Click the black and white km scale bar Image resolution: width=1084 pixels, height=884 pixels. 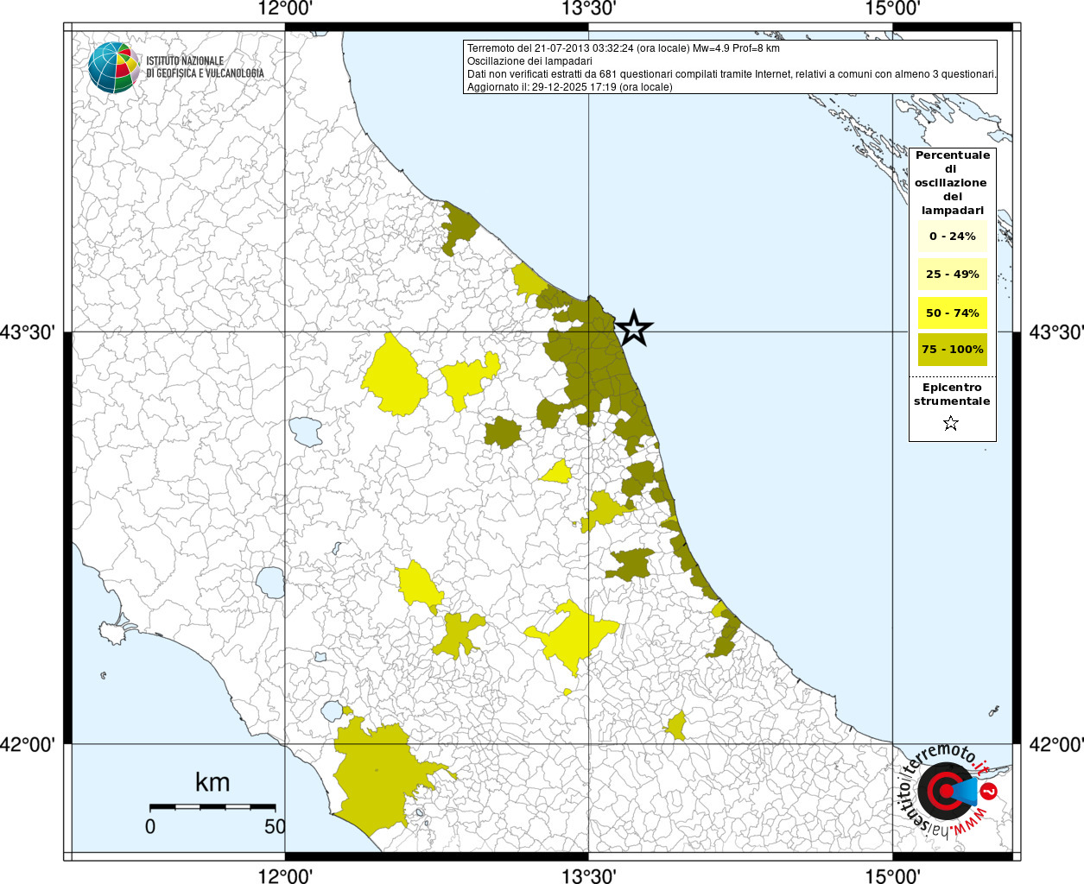click(x=212, y=806)
